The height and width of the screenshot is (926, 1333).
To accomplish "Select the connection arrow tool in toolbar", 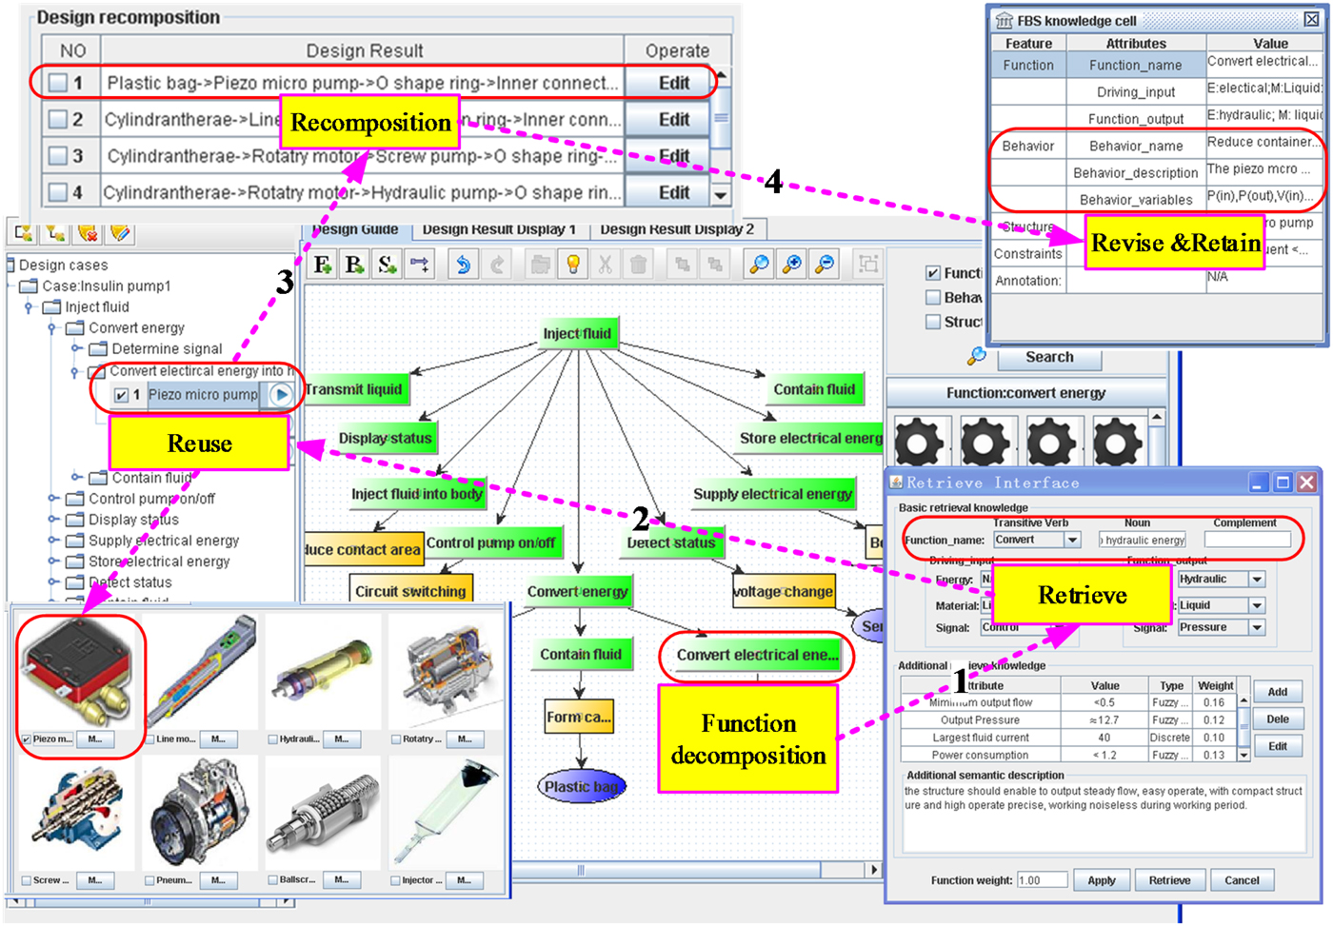I will [x=419, y=265].
